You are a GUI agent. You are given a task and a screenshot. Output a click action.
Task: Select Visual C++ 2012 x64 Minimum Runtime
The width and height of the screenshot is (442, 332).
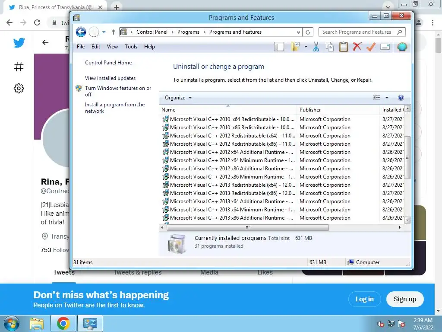282,160
